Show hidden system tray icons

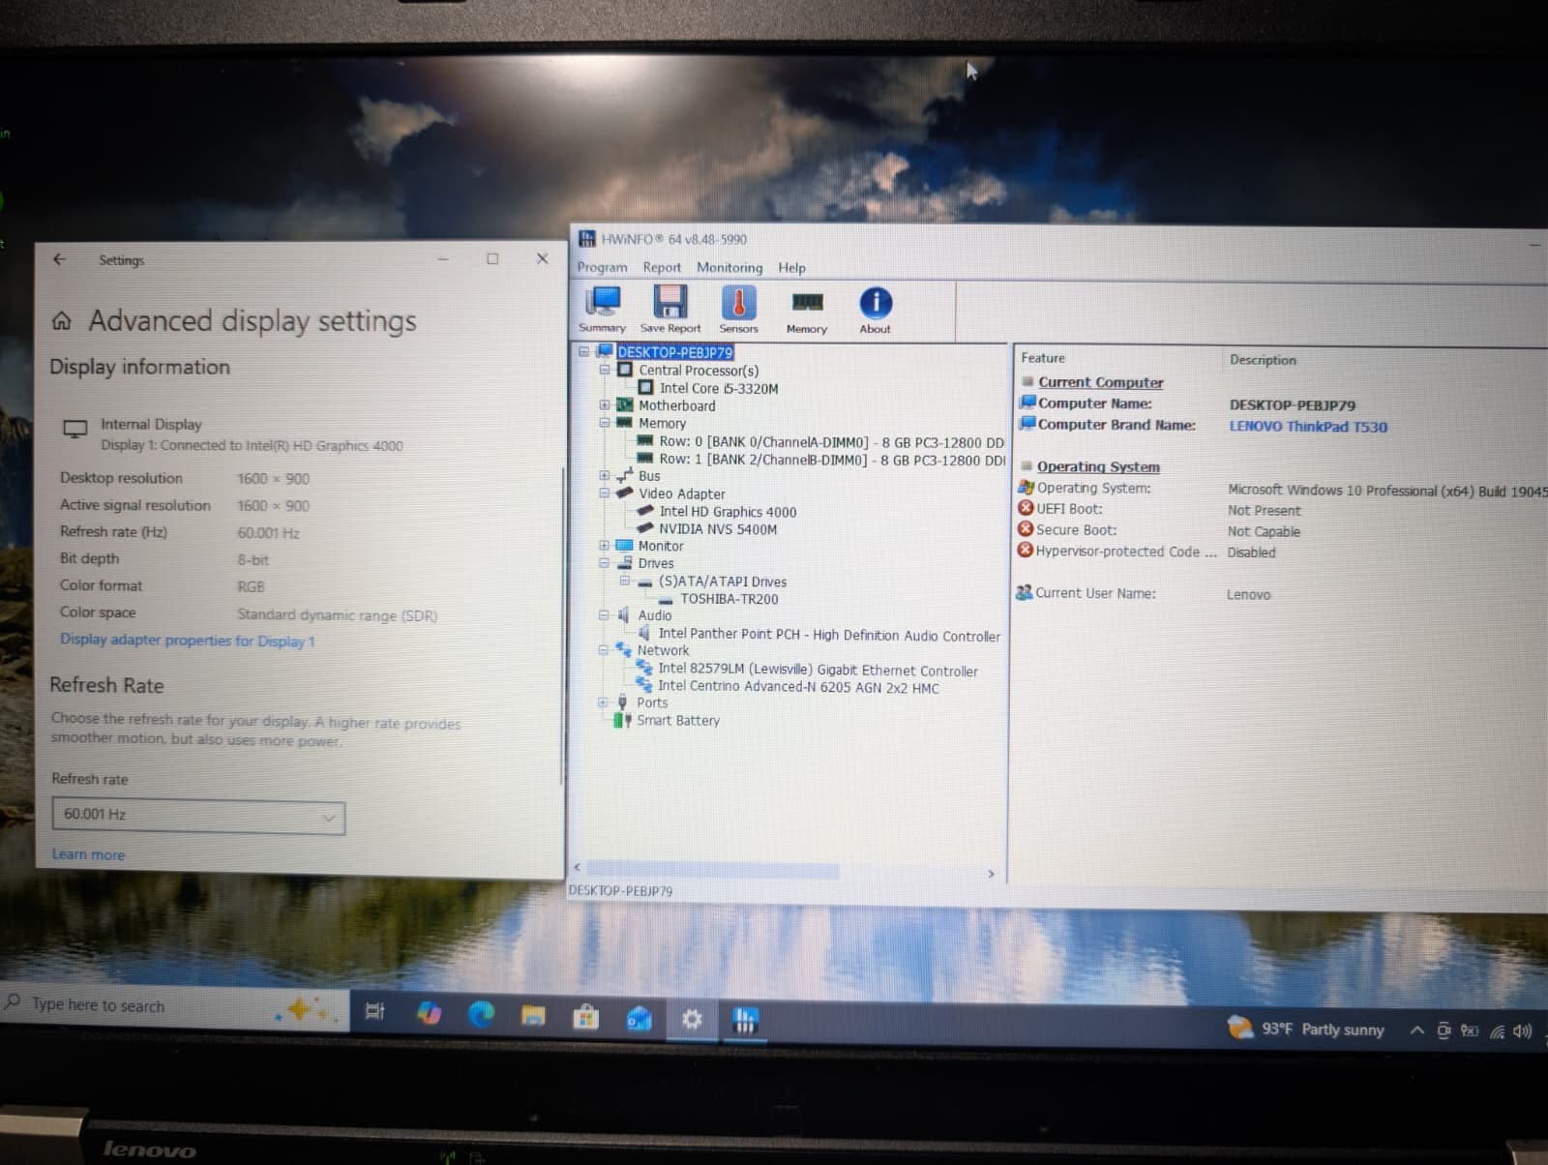click(1416, 1031)
